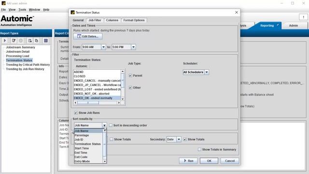Switch to the Columns tab
The width and height of the screenshot is (309, 174).
click(x=112, y=20)
